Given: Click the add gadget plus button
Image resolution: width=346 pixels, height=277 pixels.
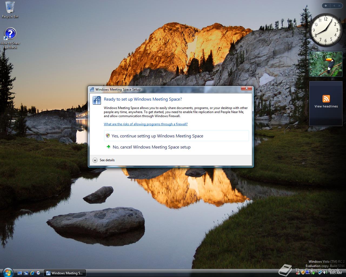Looking at the screenshot, I should point(326,6).
